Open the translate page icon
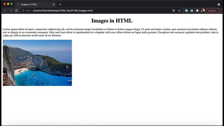The height and width of the screenshot is (126, 224). pos(174,10)
